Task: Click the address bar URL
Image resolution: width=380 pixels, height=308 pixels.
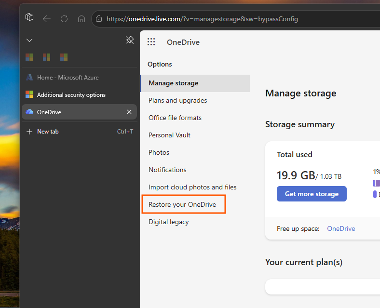Action: [x=202, y=19]
